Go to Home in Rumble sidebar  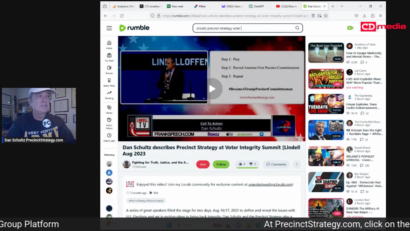pos(109,45)
